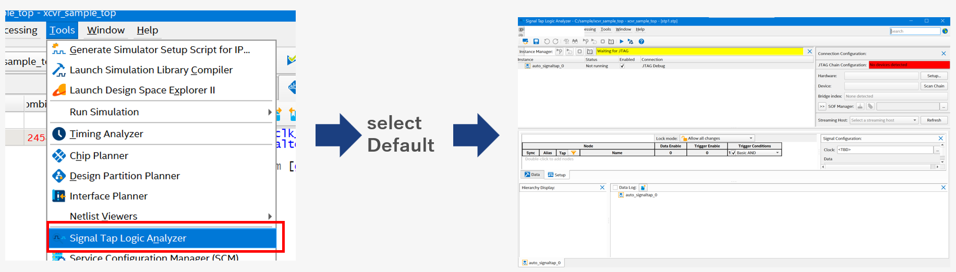Click the Setup... hardware button
The width and height of the screenshot is (956, 272).
[934, 76]
